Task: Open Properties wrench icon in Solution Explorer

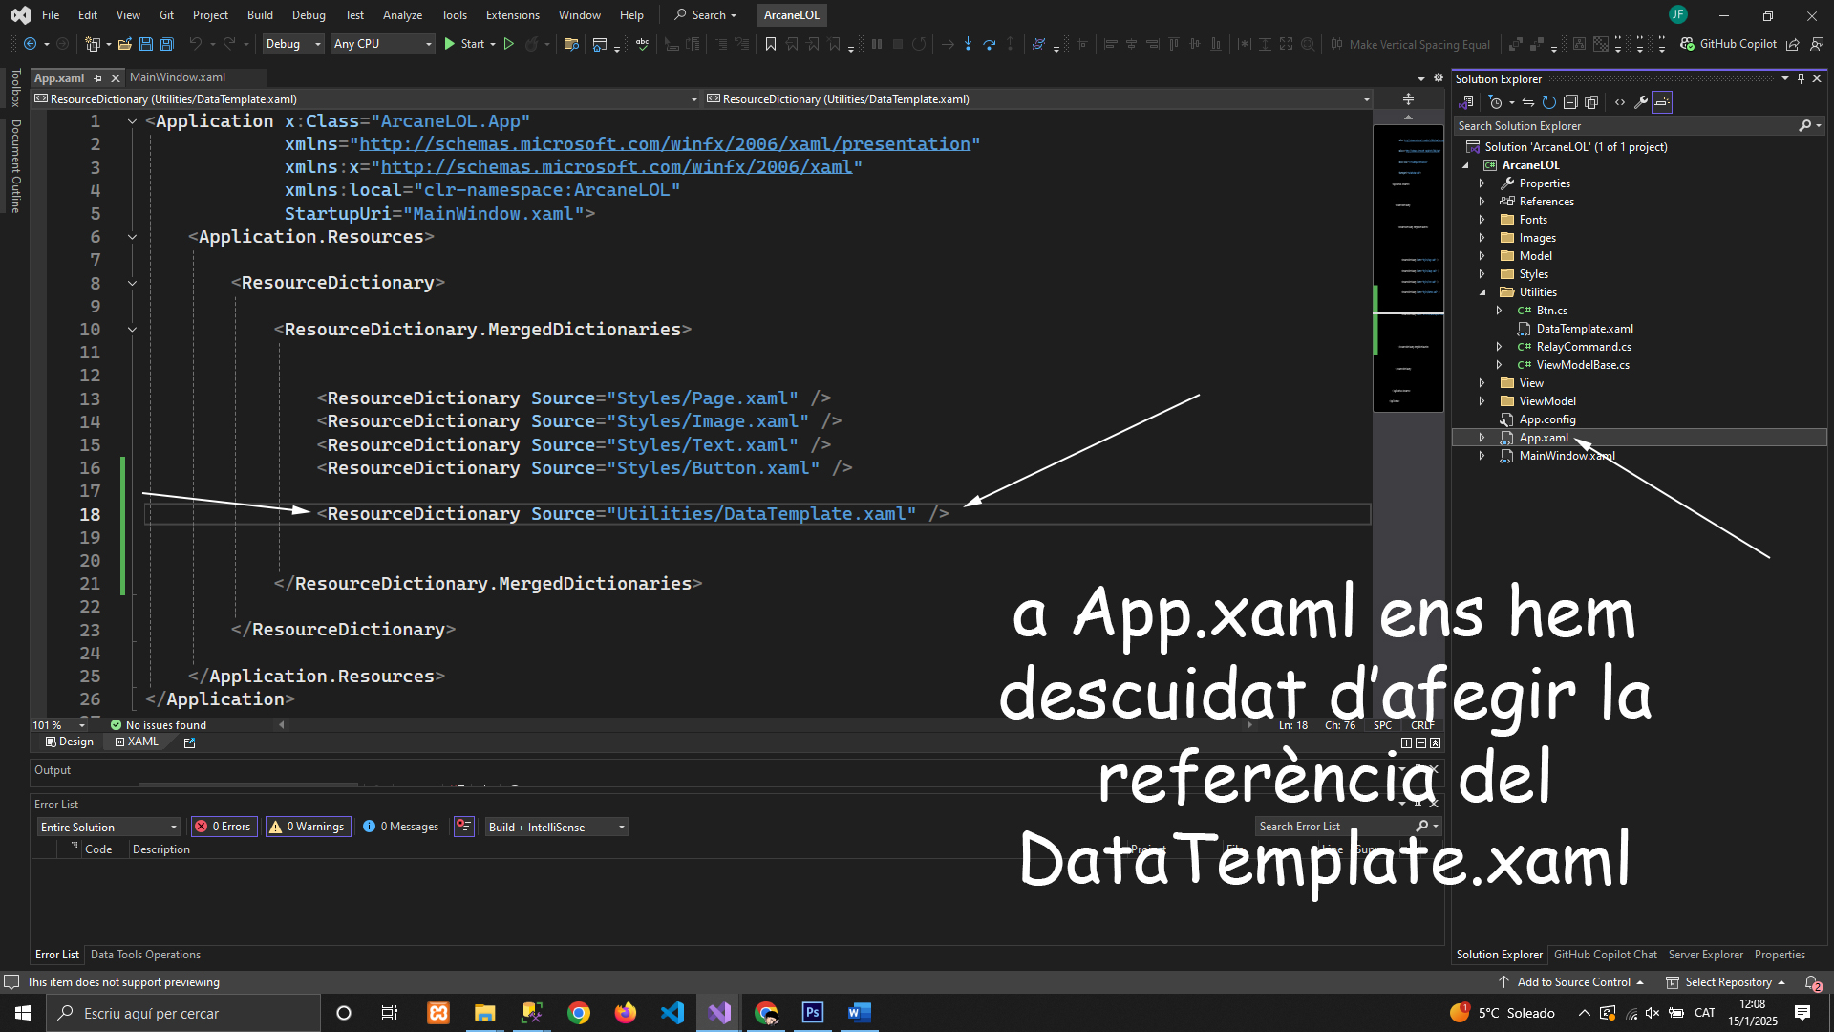Action: coord(1641,102)
